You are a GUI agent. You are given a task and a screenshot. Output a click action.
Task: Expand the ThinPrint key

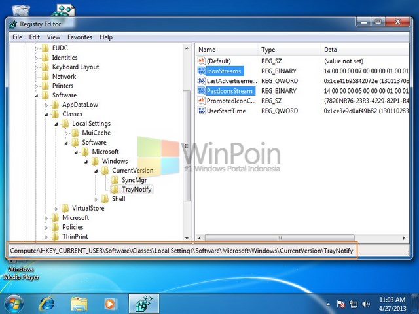click(46, 237)
